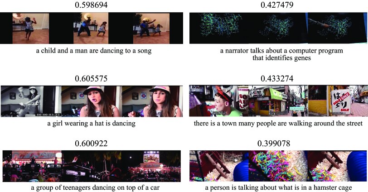Viewport: 368px width, 192px height.
Task: Click the score 0.427479 label
Action: click(x=277, y=5)
